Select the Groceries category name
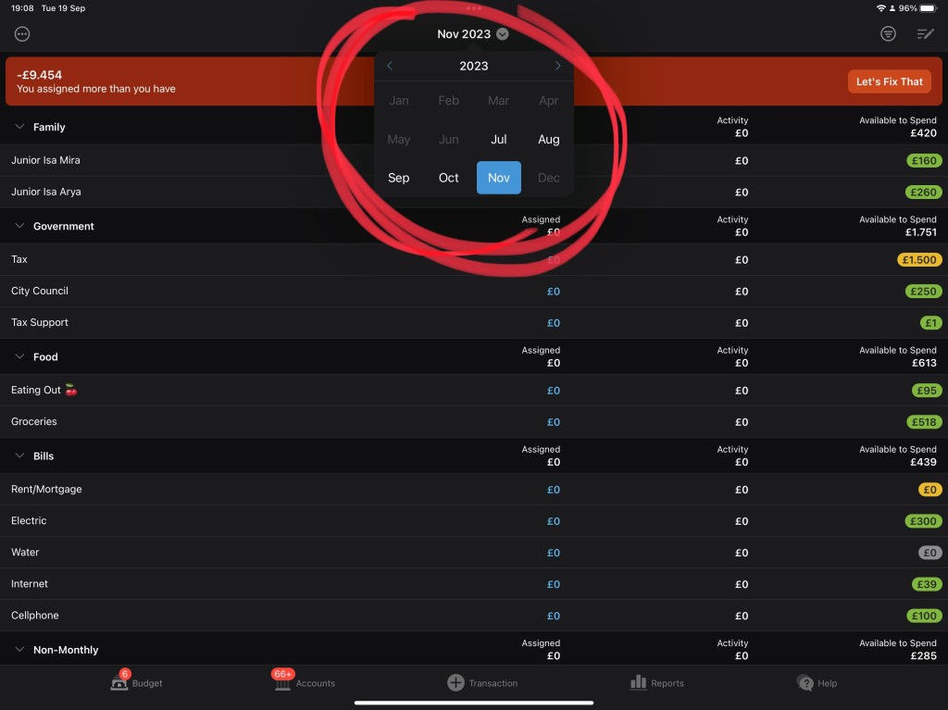Image resolution: width=948 pixels, height=710 pixels. [34, 421]
